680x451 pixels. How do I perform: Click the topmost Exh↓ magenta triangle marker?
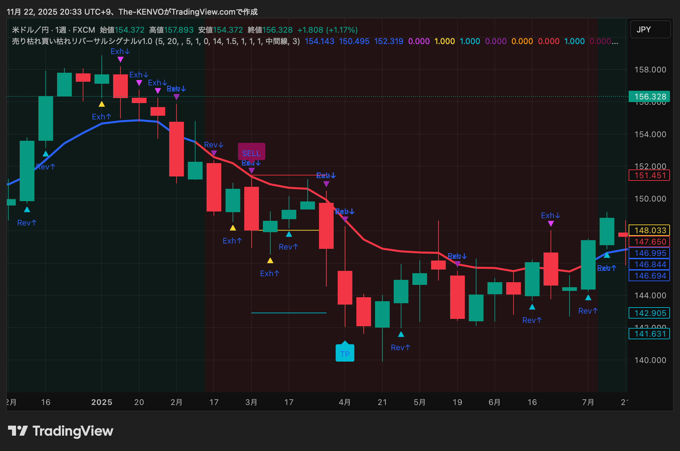pos(120,59)
